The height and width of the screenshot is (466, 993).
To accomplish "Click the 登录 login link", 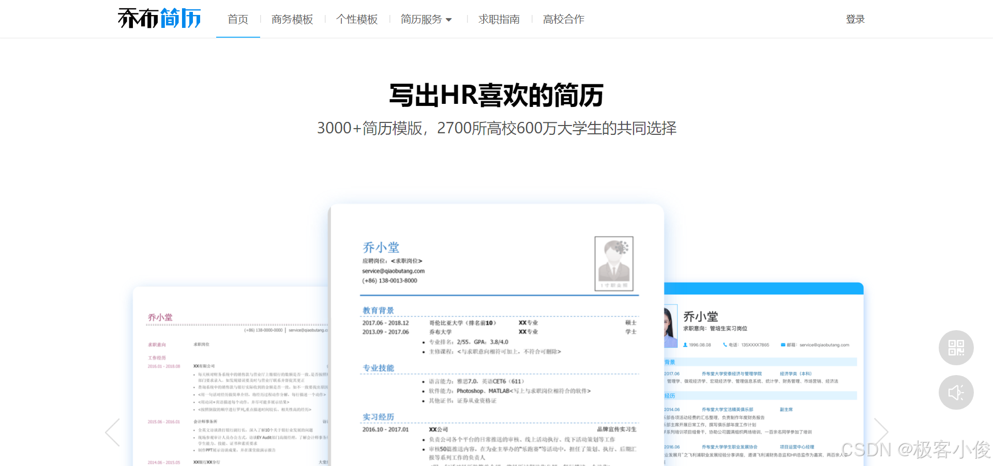I will pos(855,19).
